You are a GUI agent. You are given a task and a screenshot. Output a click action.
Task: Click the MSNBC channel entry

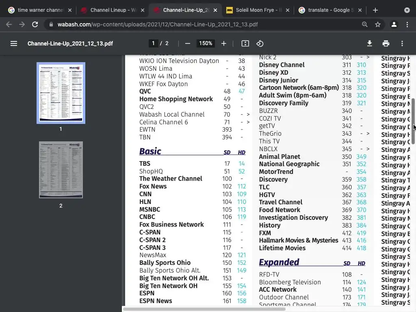click(x=149, y=209)
